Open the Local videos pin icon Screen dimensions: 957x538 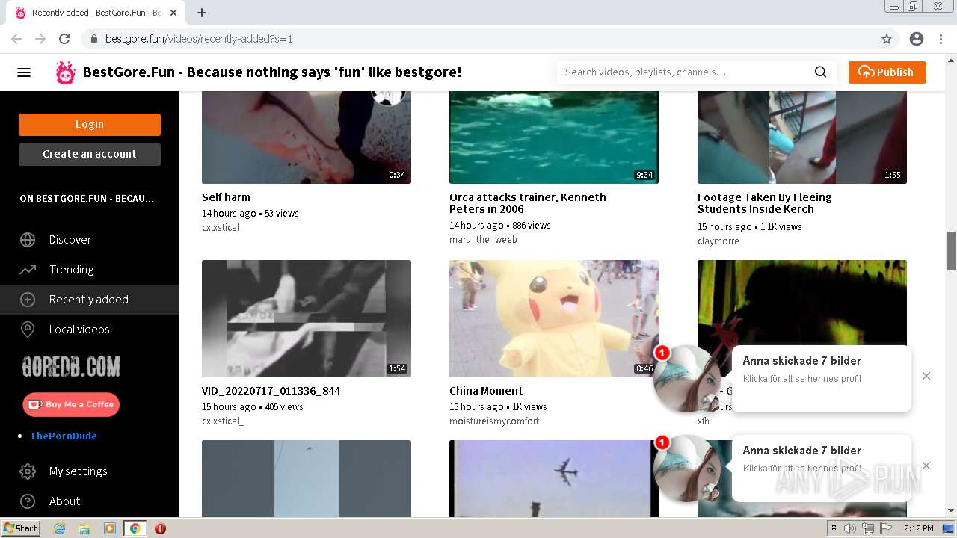[28, 330]
